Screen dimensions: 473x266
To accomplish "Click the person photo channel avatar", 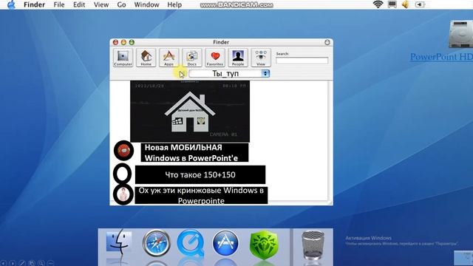I will coord(123,194).
